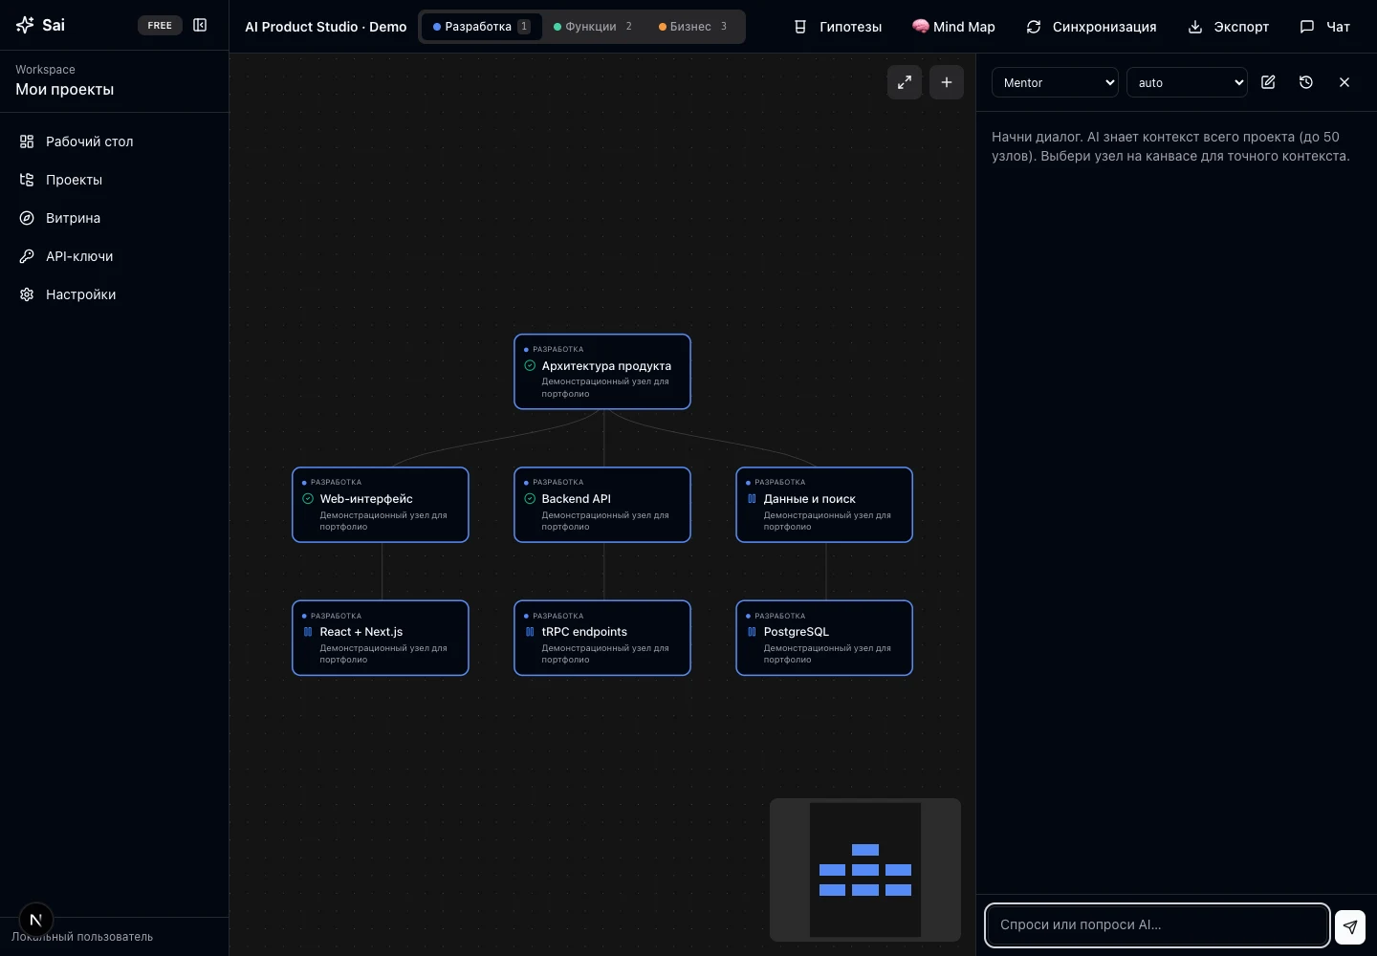Viewport: 1377px width, 956px height.
Task: Expand canvas to fullscreen
Action: (905, 82)
